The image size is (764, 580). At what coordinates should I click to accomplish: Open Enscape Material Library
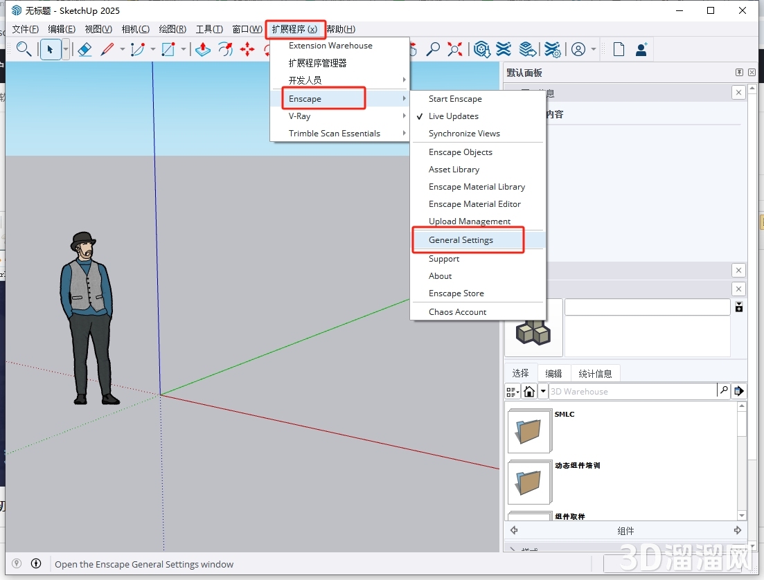coord(477,186)
